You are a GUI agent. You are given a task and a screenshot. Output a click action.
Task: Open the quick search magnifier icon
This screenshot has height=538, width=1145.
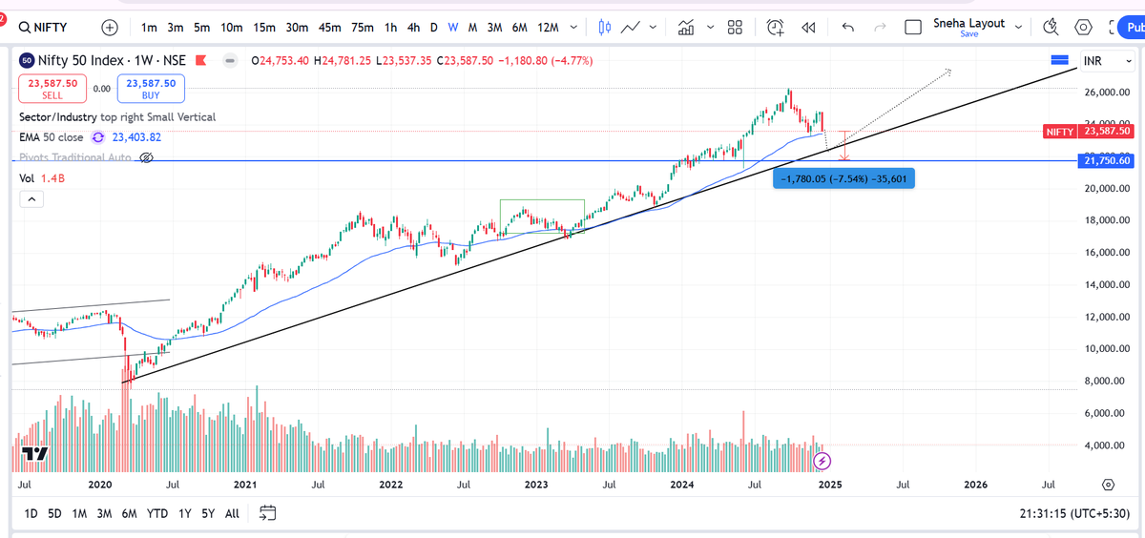1051,28
